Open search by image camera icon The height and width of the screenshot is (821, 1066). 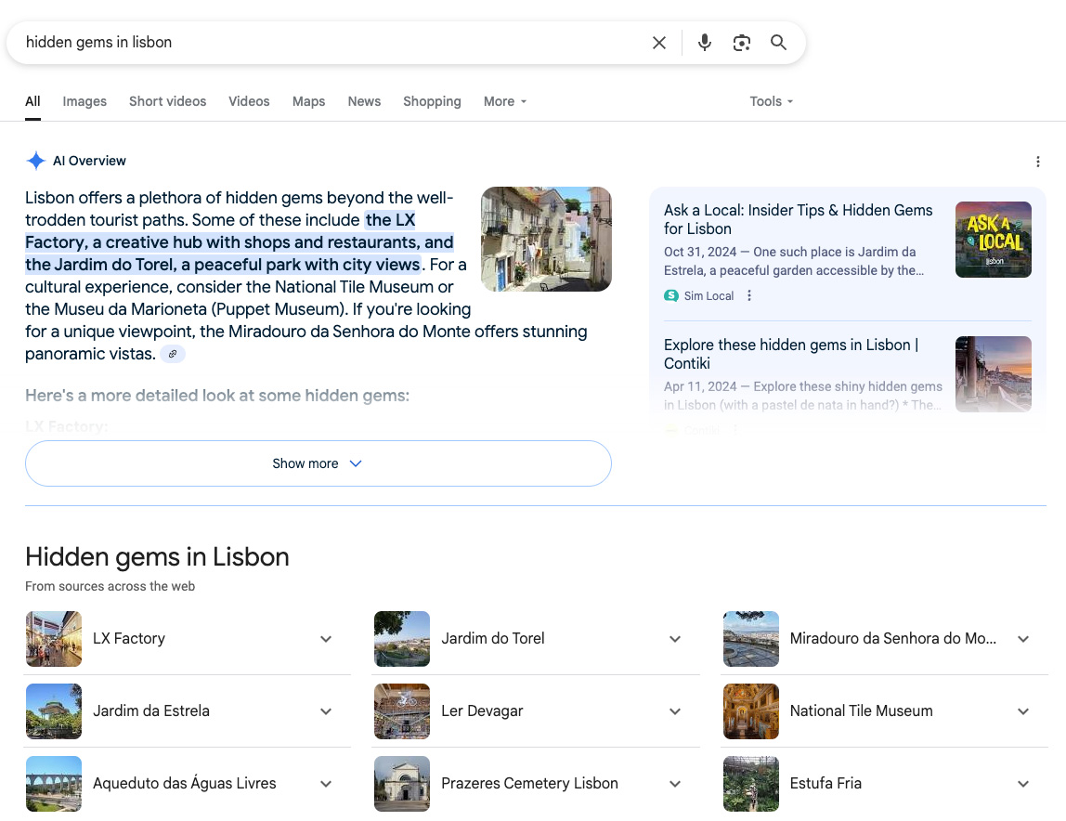(741, 43)
